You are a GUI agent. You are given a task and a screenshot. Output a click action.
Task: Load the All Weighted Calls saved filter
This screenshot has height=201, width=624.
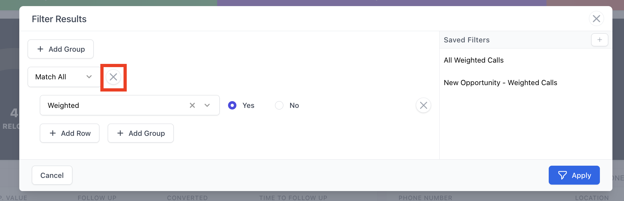(x=473, y=60)
